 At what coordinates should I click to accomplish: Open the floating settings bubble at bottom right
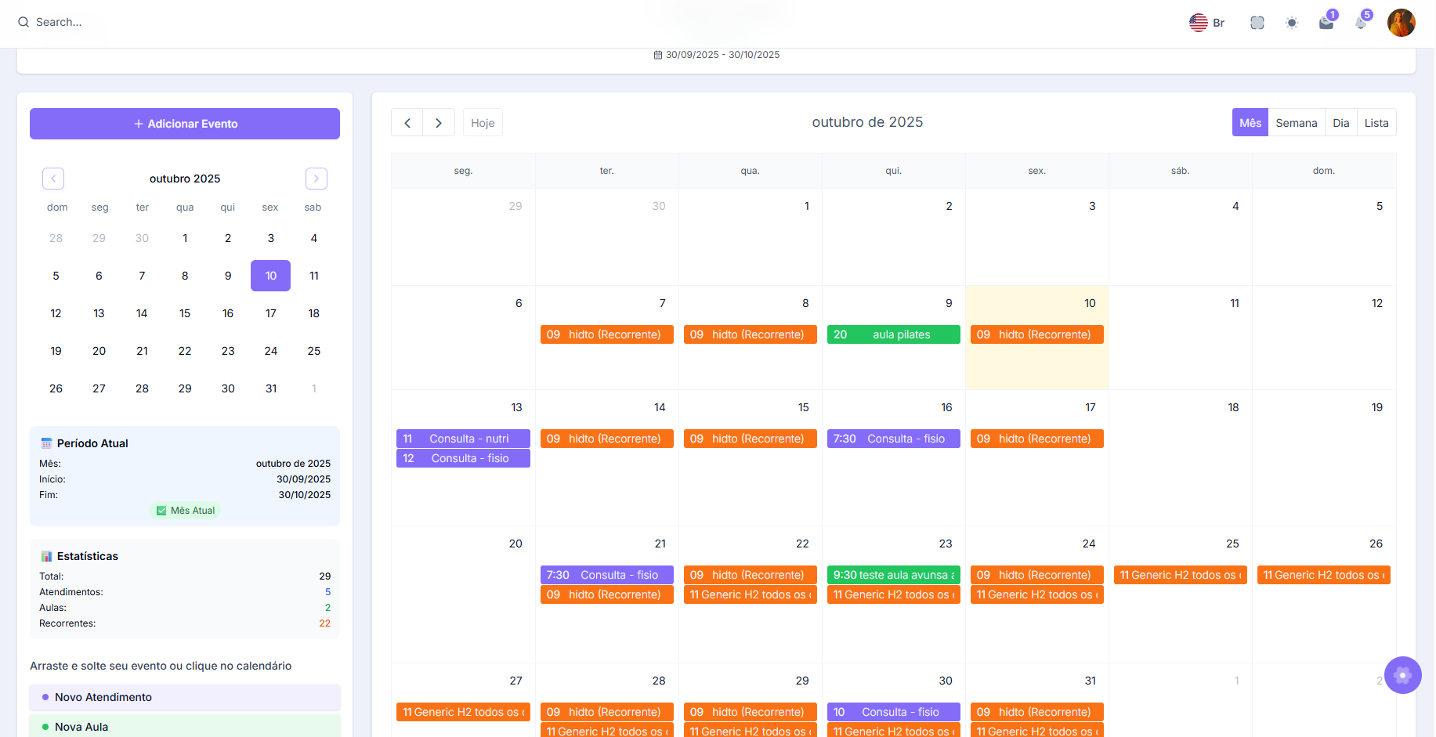click(1402, 675)
